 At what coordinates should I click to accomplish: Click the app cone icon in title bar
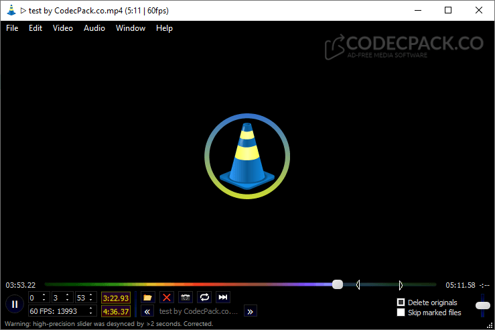[11, 11]
